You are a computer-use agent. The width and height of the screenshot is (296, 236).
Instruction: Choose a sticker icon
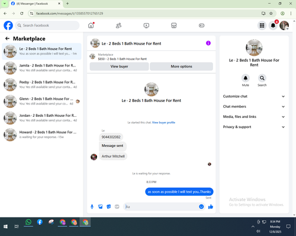coord(109,207)
